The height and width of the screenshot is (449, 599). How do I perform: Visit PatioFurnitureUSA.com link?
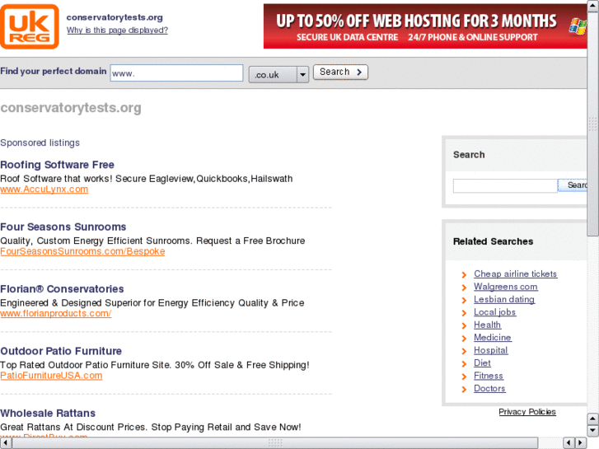[51, 376]
